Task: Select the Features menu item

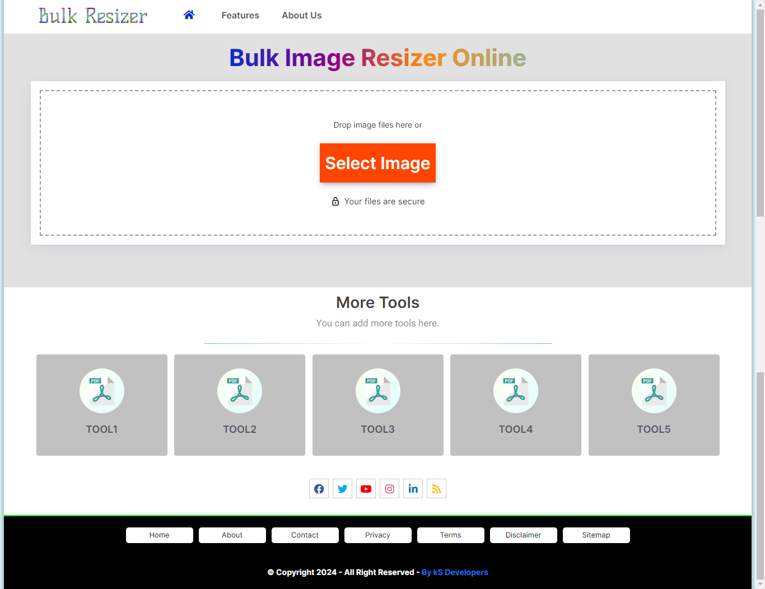Action: click(240, 15)
